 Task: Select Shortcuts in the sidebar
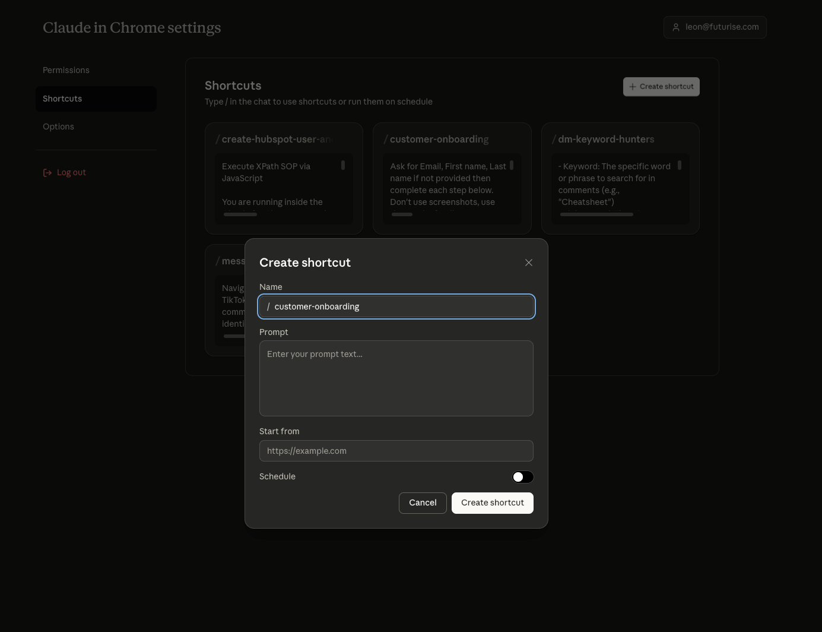coord(96,99)
